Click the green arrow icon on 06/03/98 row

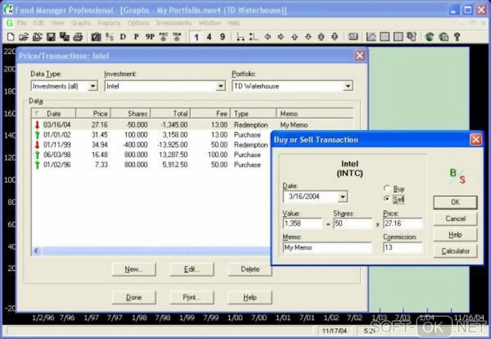37,155
